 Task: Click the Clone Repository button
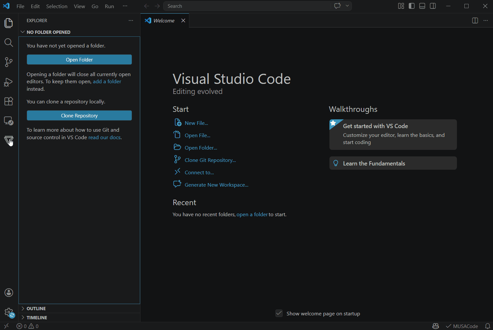pyautogui.click(x=79, y=115)
